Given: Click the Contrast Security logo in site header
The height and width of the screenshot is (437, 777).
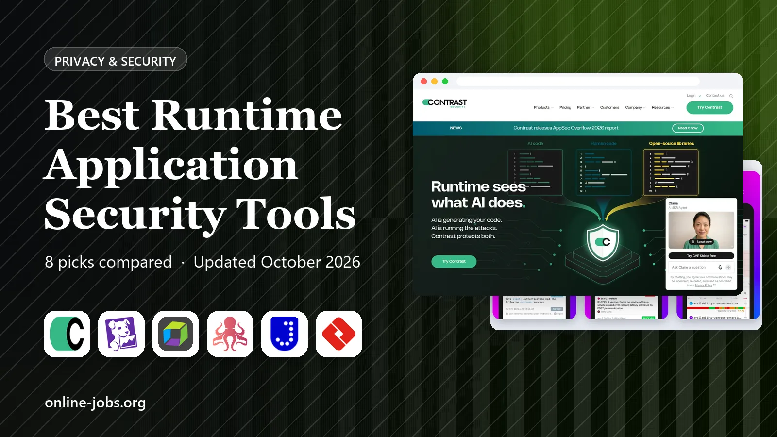Looking at the screenshot, I should point(444,102).
